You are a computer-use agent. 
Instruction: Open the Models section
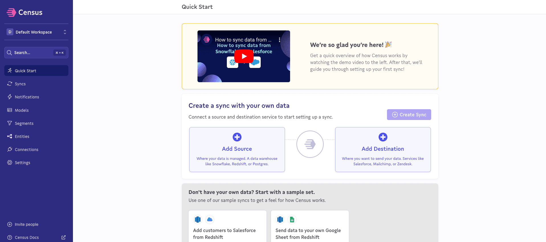[x=22, y=110]
